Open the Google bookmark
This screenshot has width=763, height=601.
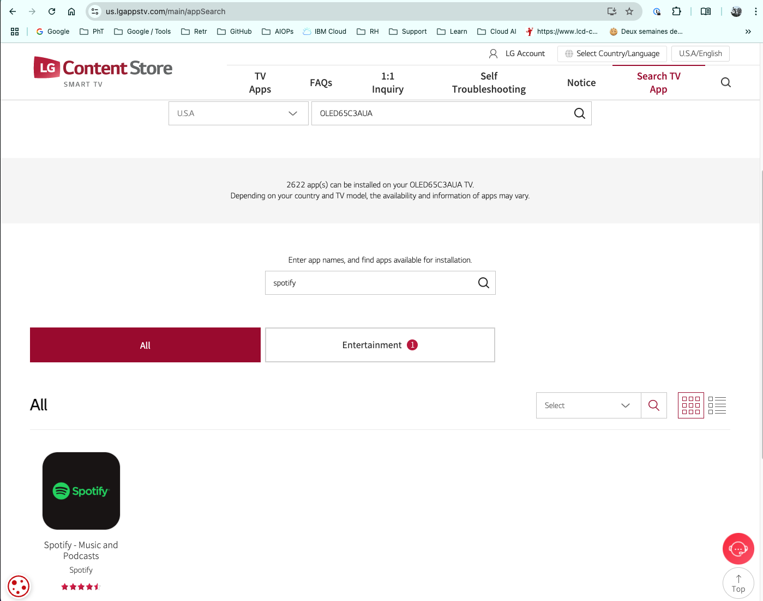[x=53, y=32]
